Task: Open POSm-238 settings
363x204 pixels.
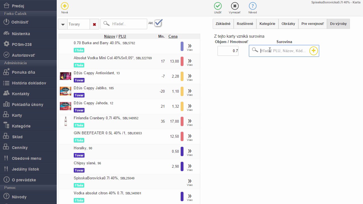Action: click(28, 44)
